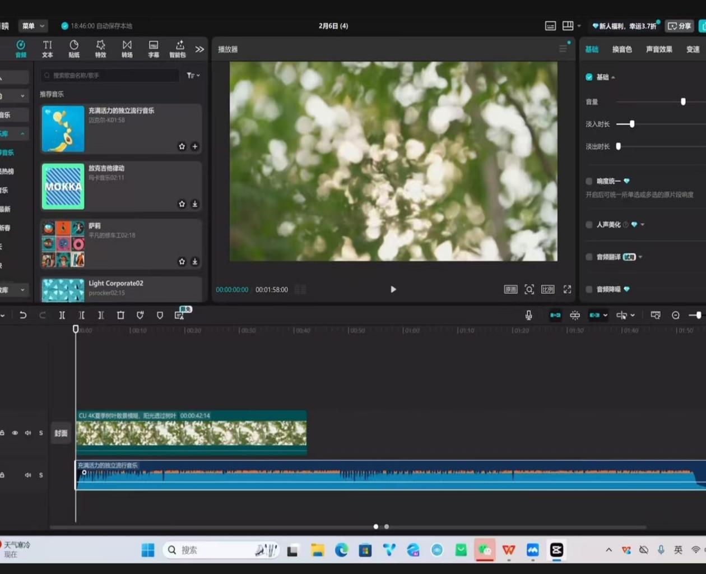Hide the video track with eye icon
The image size is (706, 574).
[x=15, y=433]
